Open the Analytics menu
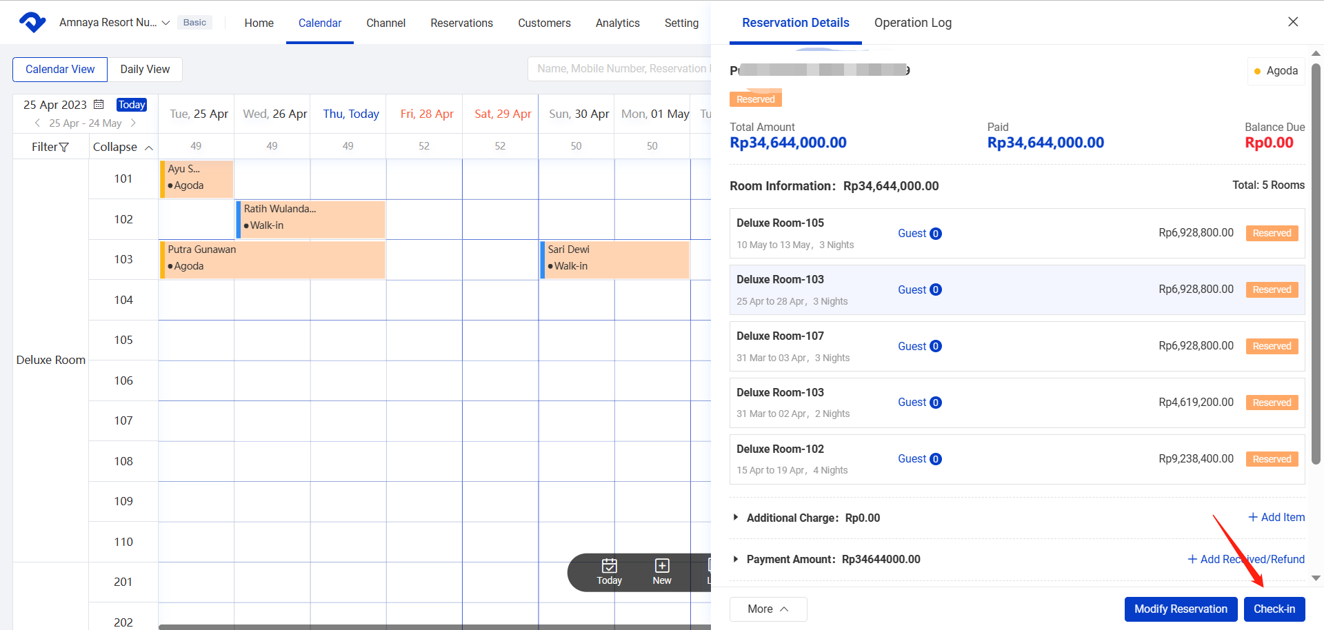The image size is (1324, 630). (617, 23)
